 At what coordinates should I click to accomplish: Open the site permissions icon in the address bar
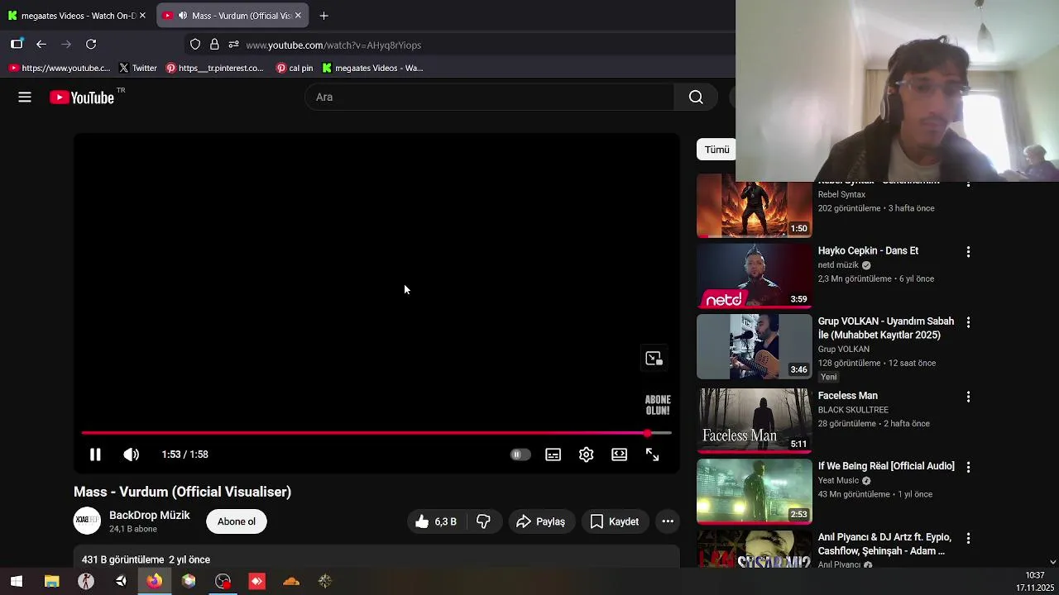[233, 45]
